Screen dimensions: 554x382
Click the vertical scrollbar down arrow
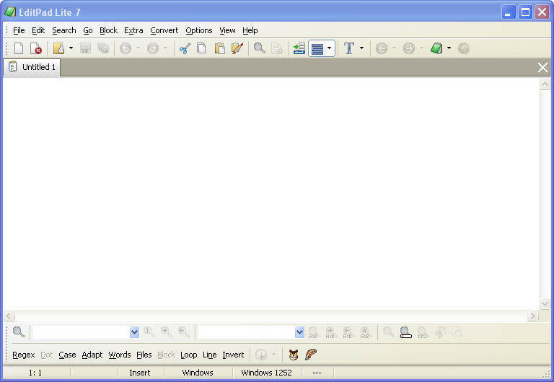click(545, 303)
